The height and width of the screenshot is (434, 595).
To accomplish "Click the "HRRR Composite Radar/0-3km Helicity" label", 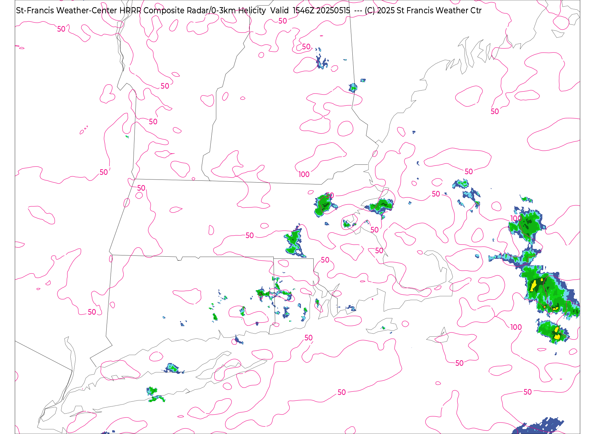I will click(x=192, y=11).
